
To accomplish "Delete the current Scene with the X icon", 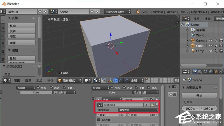I will pos(97,12).
